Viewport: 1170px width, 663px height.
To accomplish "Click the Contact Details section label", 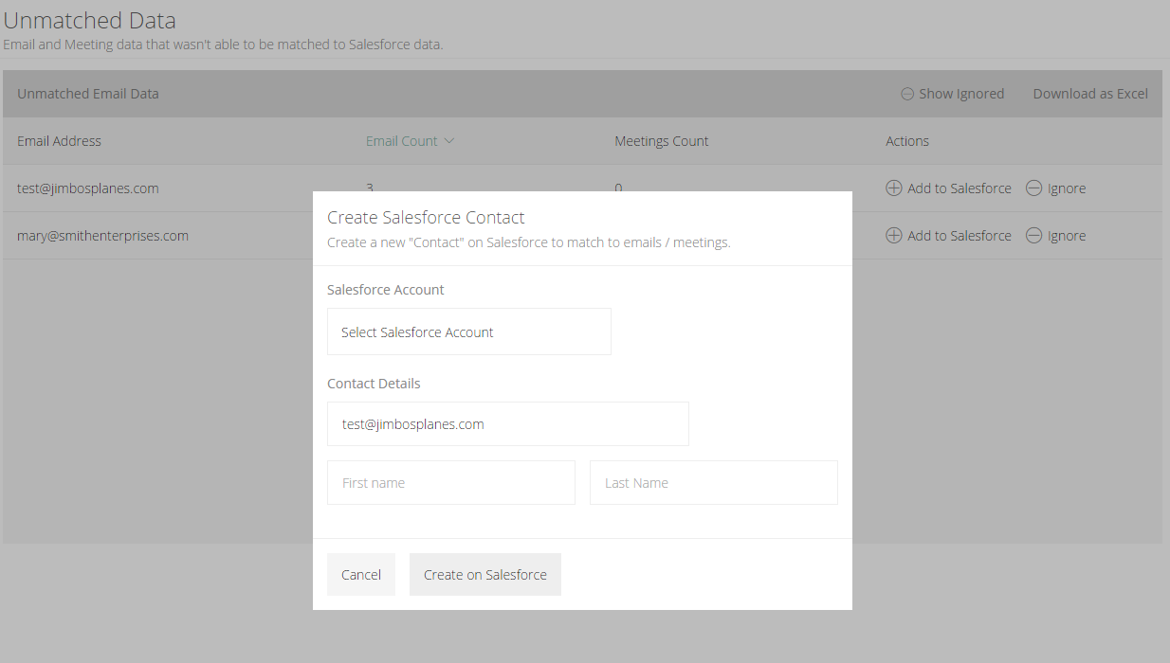I will [374, 384].
